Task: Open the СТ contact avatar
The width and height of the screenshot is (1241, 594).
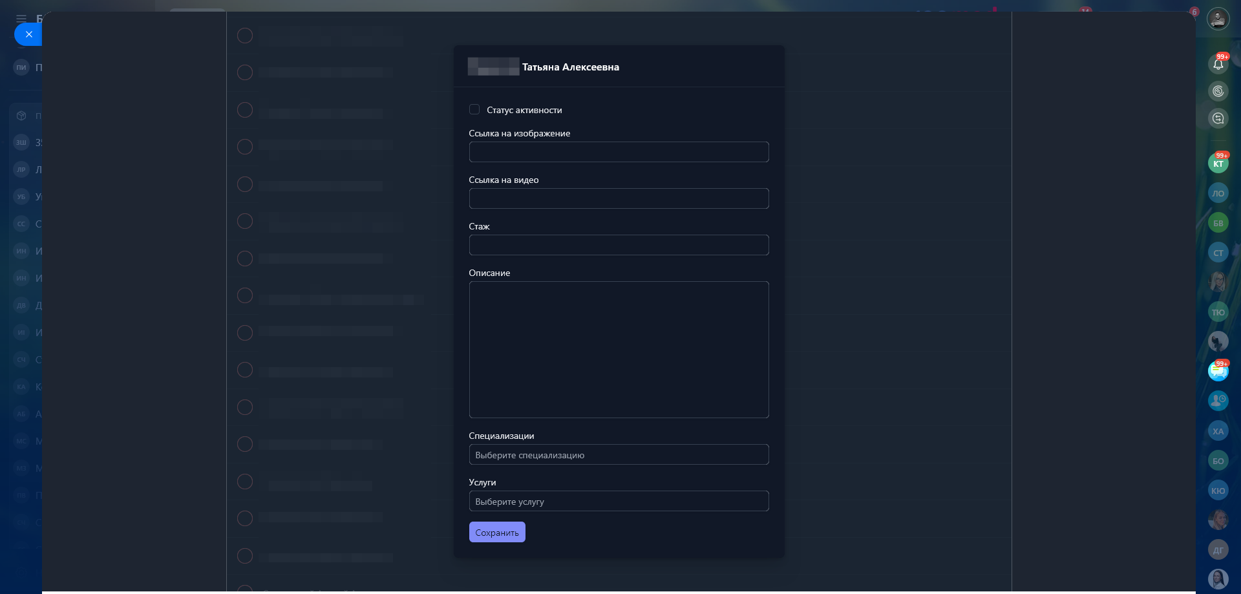Action: click(1218, 253)
